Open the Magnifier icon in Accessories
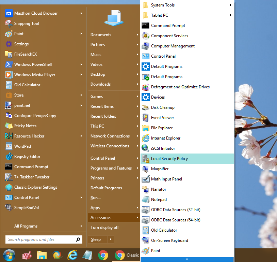277x262 pixels. tap(146, 169)
